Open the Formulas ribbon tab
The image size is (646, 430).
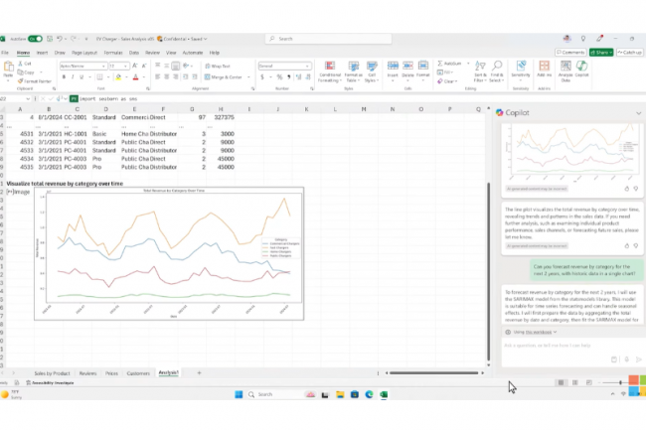(x=113, y=52)
